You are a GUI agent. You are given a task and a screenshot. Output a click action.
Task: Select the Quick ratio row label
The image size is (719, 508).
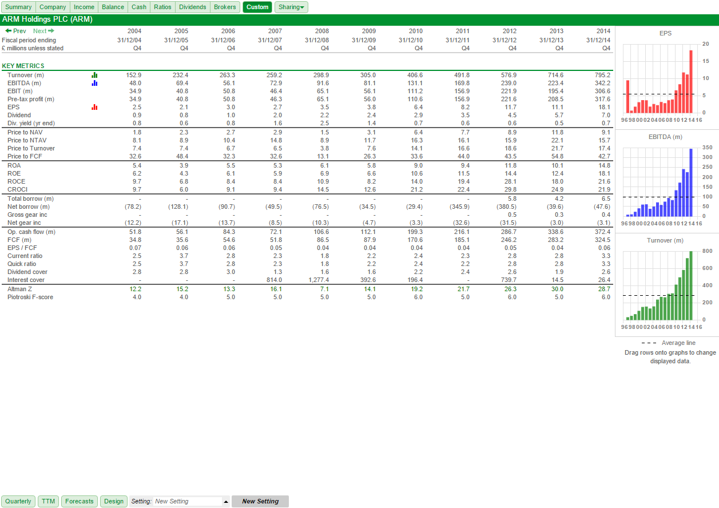coord(22,264)
